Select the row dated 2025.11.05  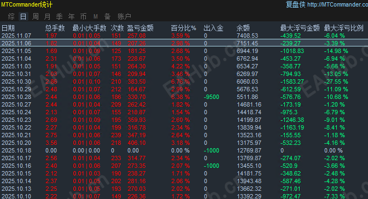point(184,51)
